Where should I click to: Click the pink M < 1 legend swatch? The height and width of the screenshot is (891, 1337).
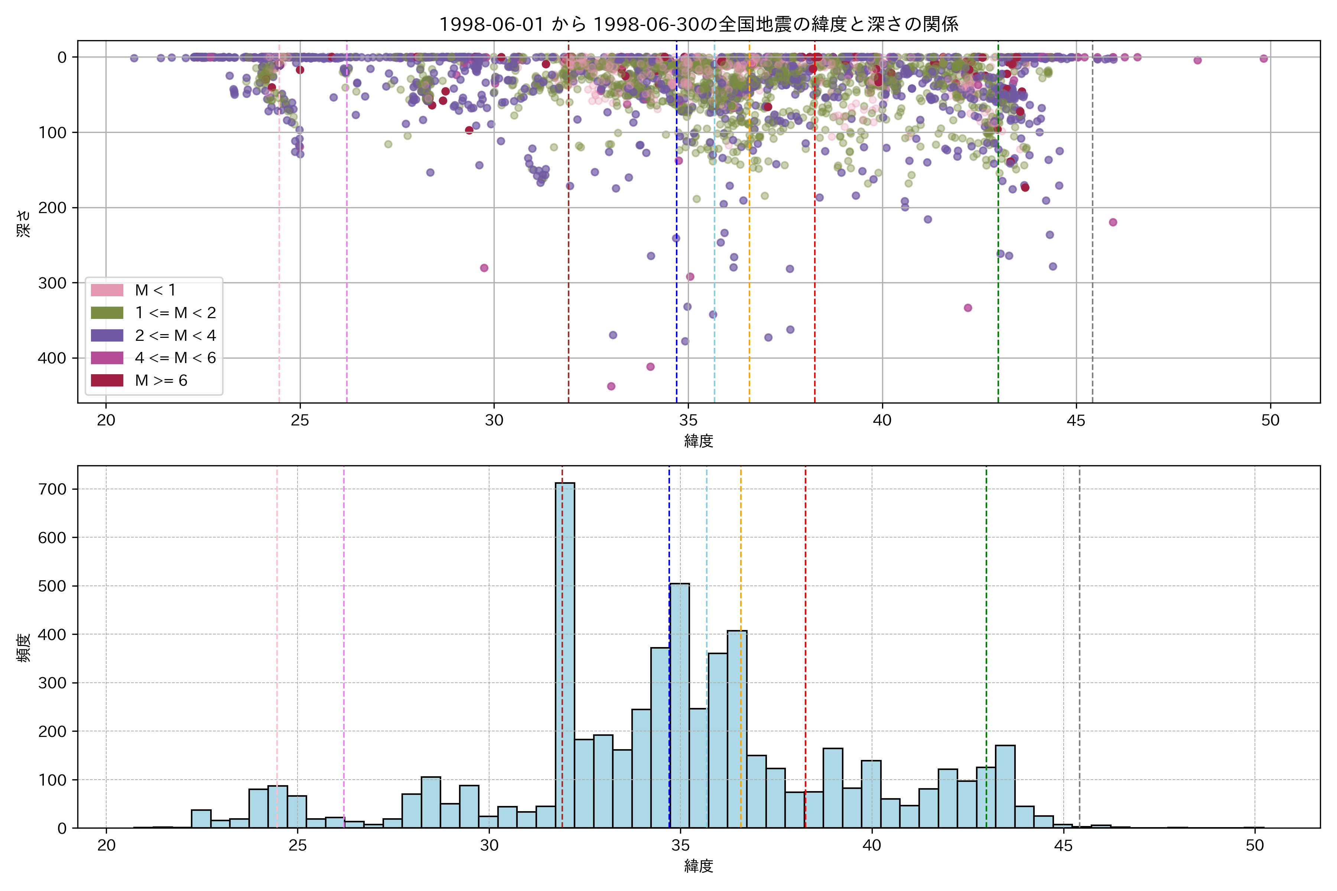coord(107,290)
